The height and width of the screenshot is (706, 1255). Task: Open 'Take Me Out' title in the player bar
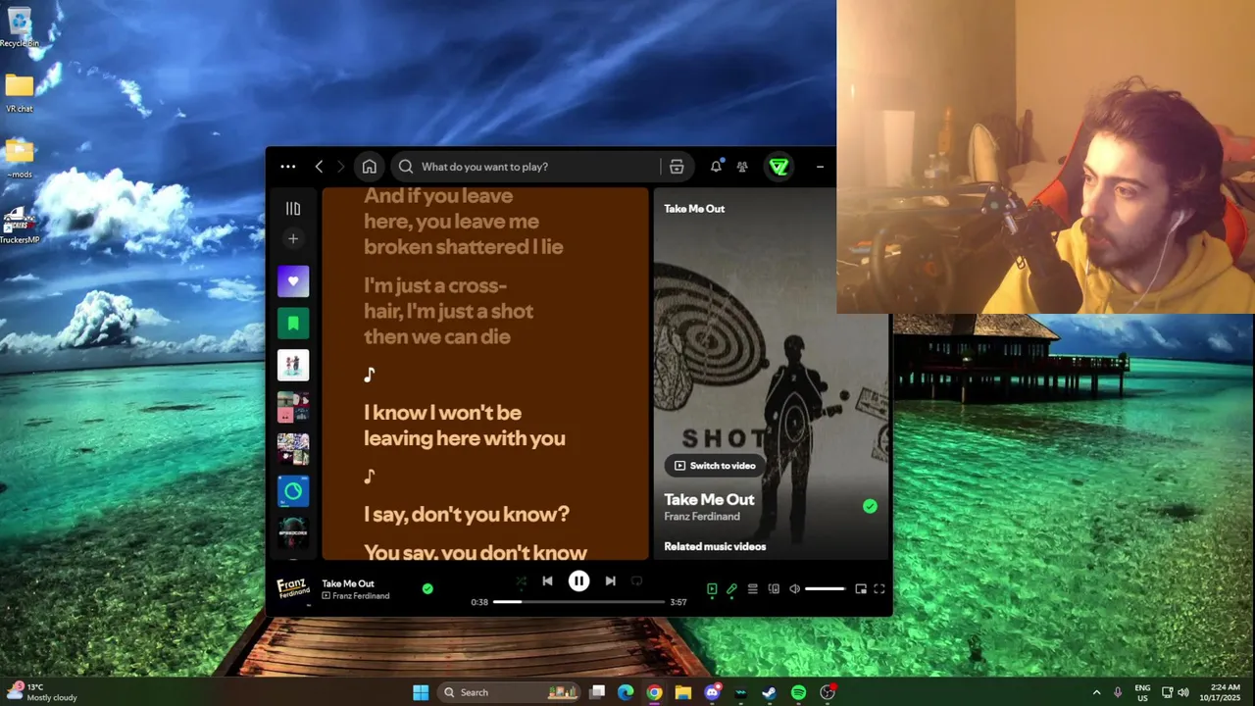[x=348, y=583]
